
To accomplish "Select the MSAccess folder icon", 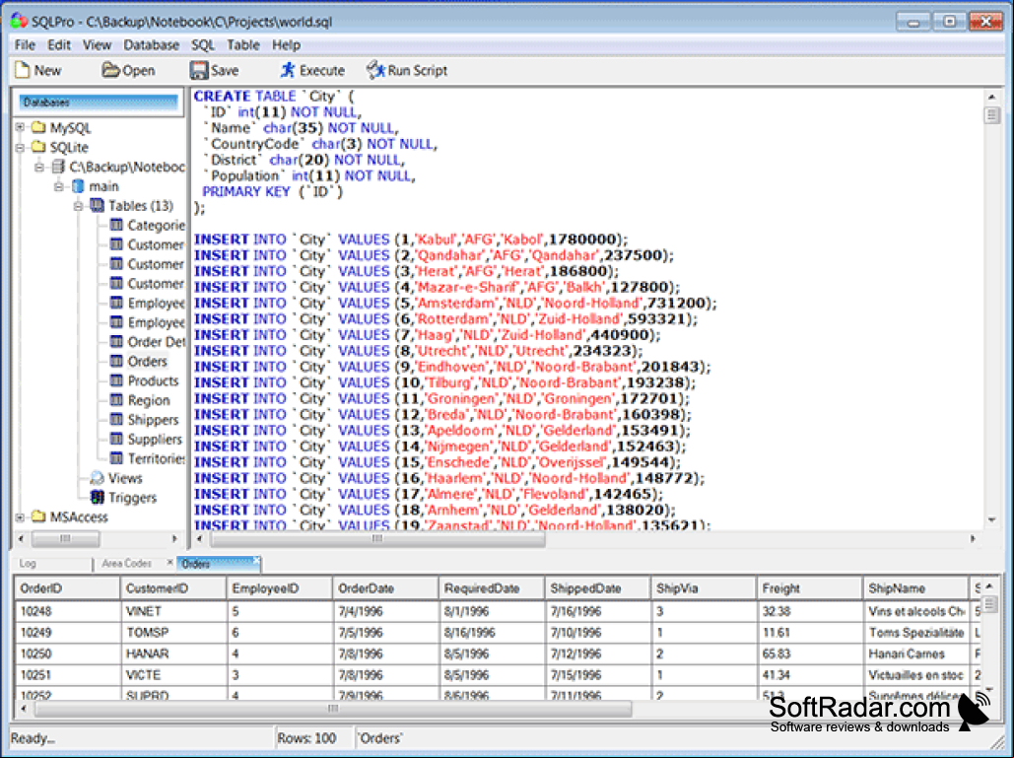I will 38,517.
